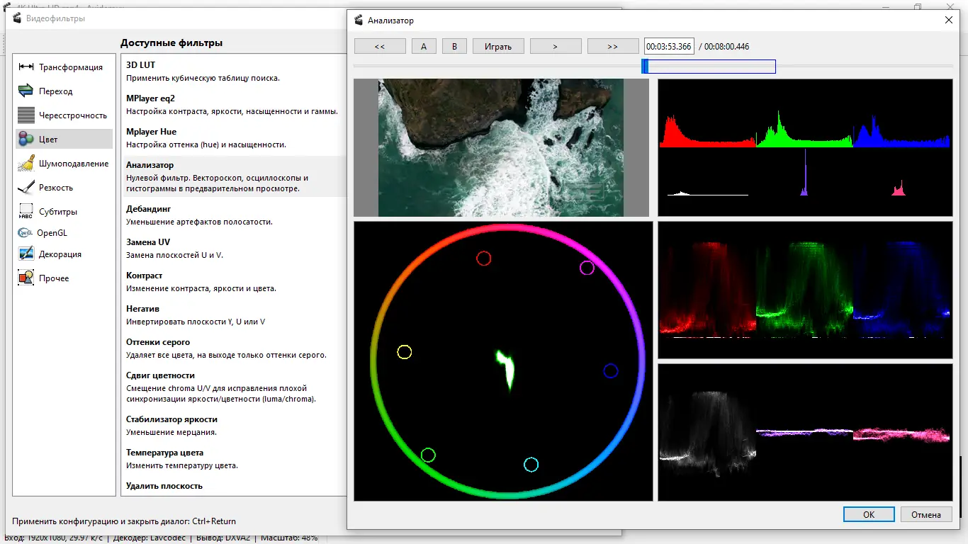
Task: Select the Переход arrows icon
Action: click(x=26, y=91)
